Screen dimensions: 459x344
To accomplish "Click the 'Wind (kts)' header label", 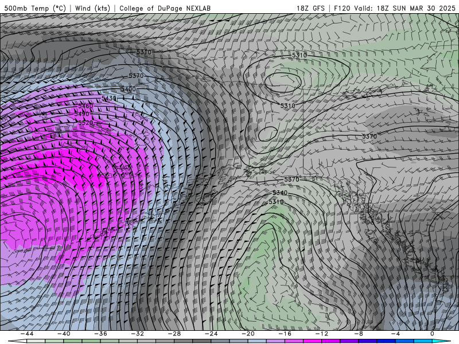I will click(92, 8).
